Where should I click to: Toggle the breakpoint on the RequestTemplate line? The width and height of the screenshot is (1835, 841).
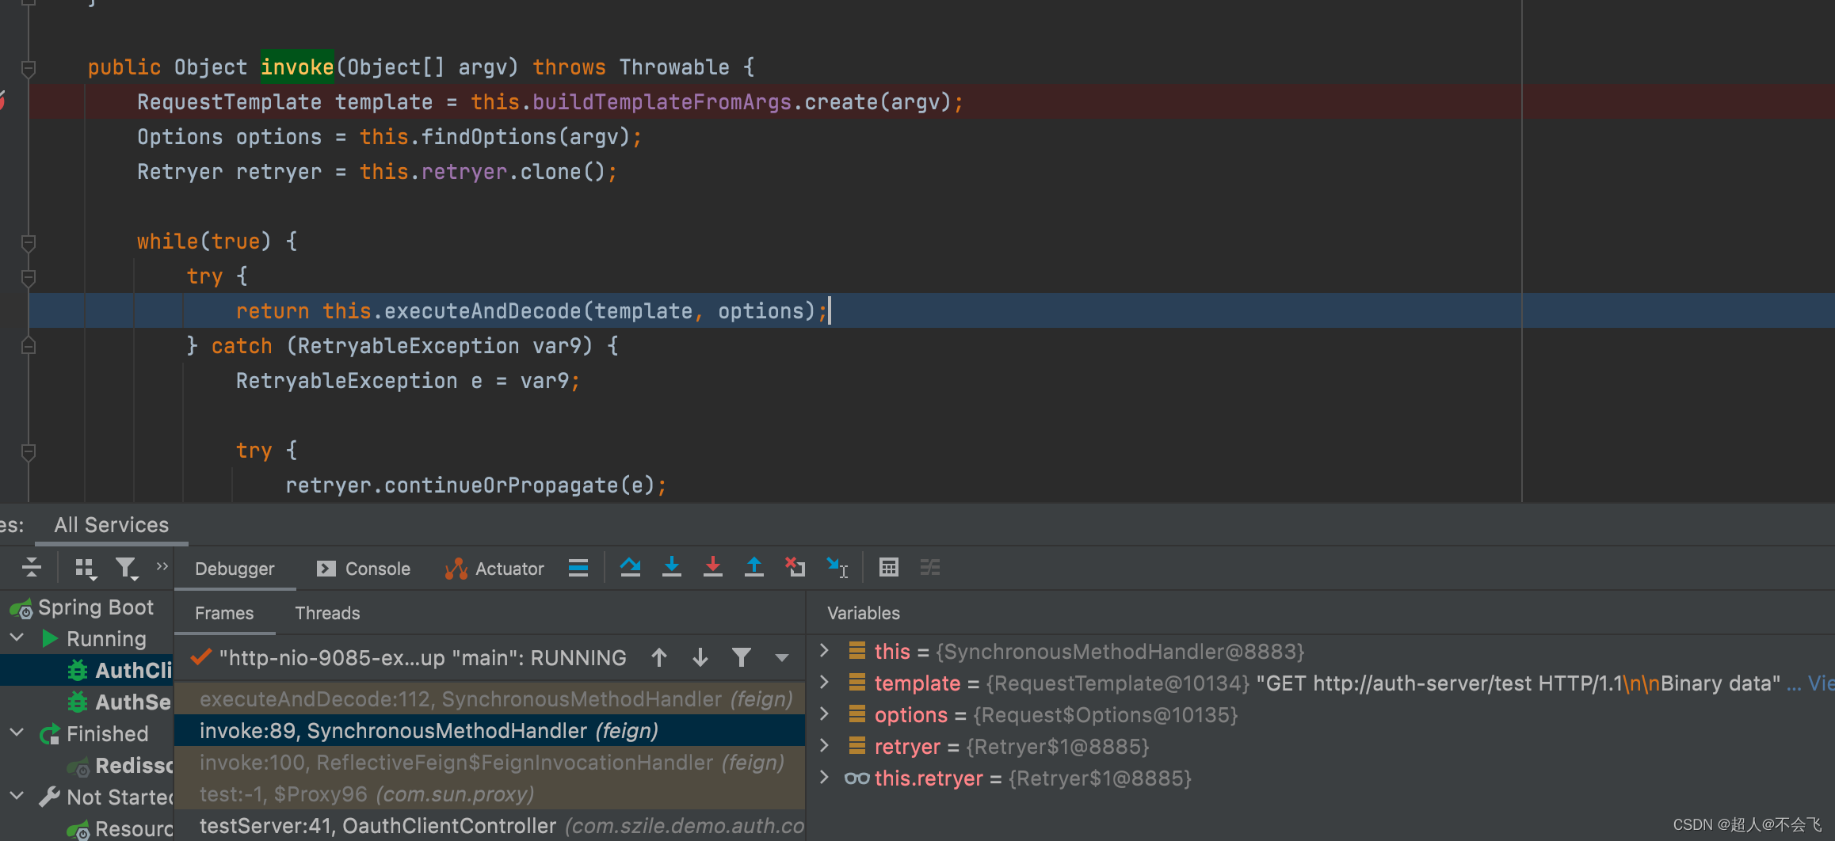tap(2, 101)
